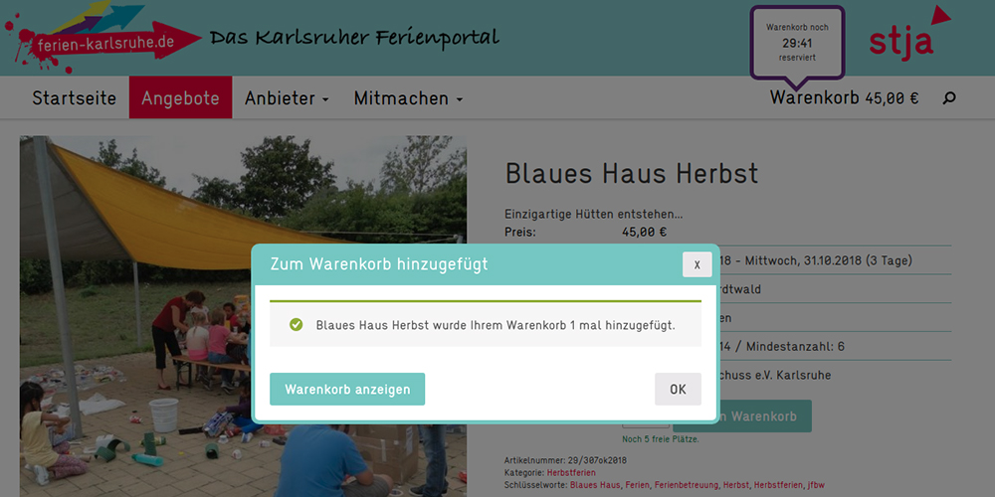The height and width of the screenshot is (497, 995).
Task: Click Warenkorb anzeigen button
Action: point(347,390)
